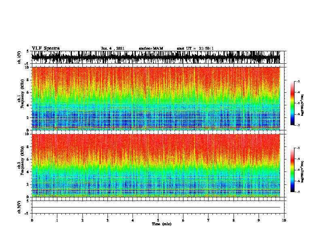This screenshot has height=247, width=320.
Task: Click the time axis tick label "10" at bottom right
Action: pos(284,220)
